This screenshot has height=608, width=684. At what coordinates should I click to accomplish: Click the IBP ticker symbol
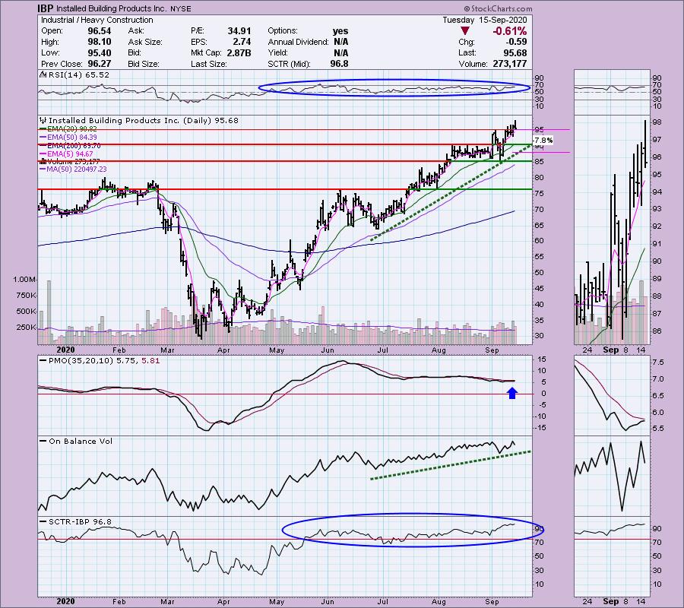pos(45,8)
